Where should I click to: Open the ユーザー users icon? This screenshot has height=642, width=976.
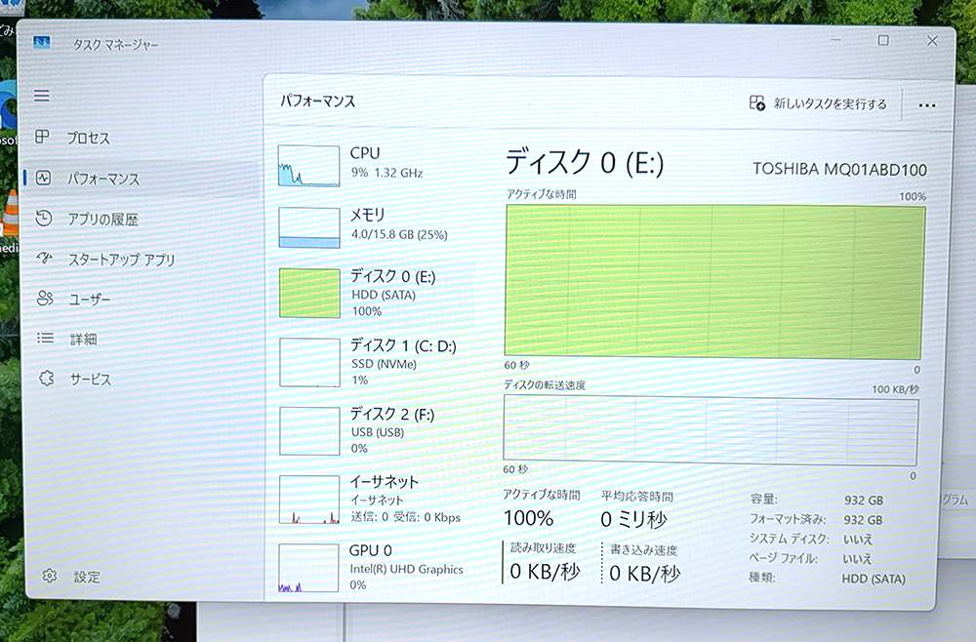pyautogui.click(x=45, y=299)
